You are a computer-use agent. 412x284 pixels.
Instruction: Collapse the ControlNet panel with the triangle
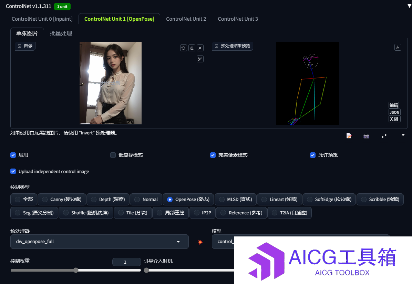point(409,6)
